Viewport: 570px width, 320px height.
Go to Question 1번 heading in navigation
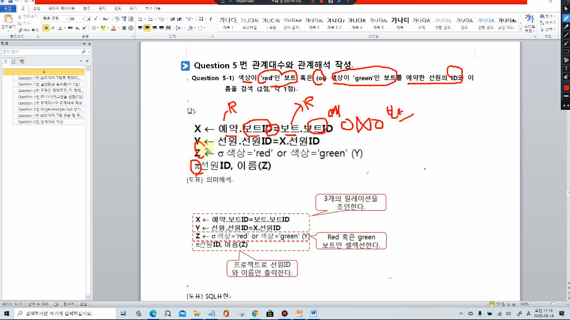(x=49, y=78)
